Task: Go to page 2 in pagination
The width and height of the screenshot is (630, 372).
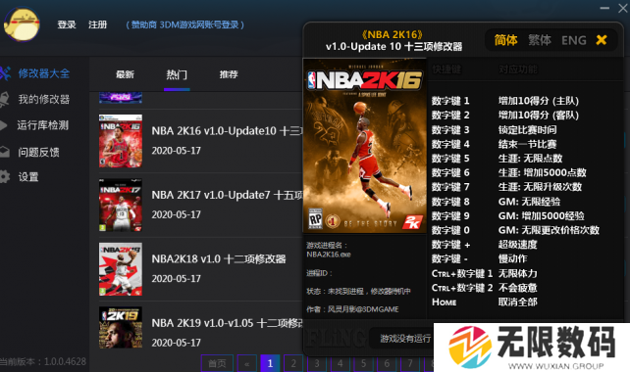Action: tap(293, 363)
